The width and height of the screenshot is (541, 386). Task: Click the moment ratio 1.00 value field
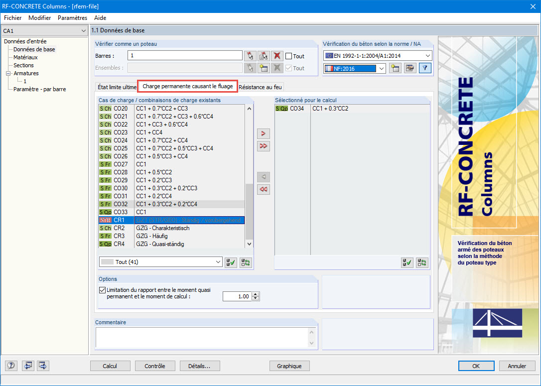[x=238, y=296]
